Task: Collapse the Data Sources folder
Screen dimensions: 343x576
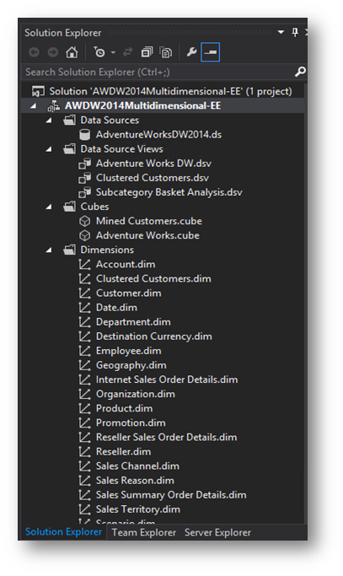Action: [x=49, y=121]
